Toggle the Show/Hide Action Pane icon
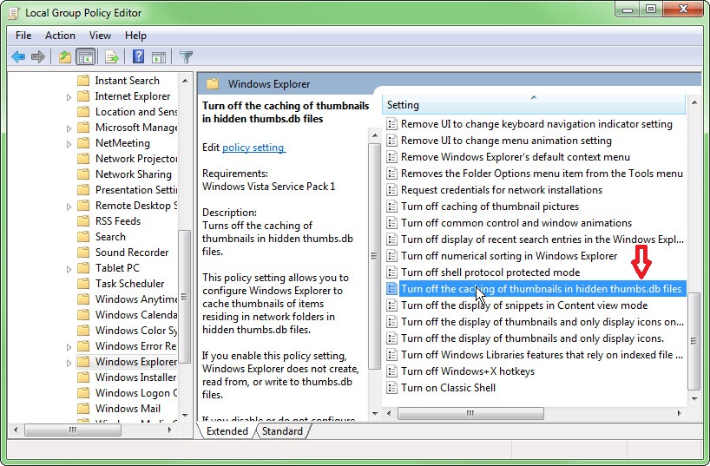The height and width of the screenshot is (466, 710). (158, 57)
